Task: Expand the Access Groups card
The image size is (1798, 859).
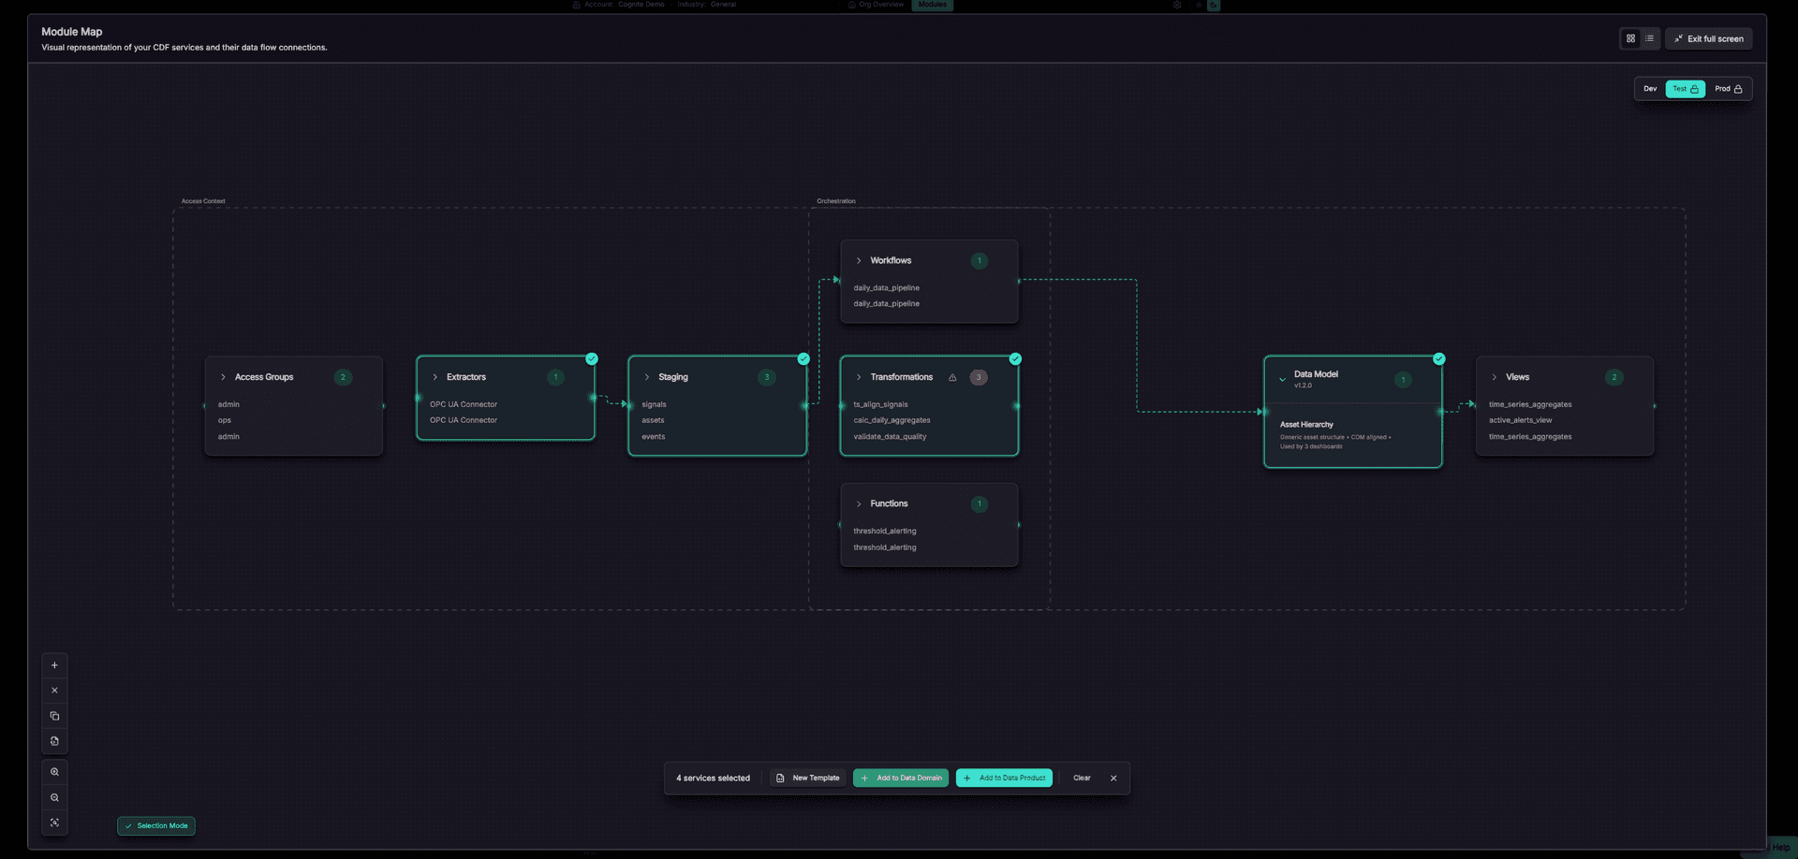Action: click(x=223, y=377)
